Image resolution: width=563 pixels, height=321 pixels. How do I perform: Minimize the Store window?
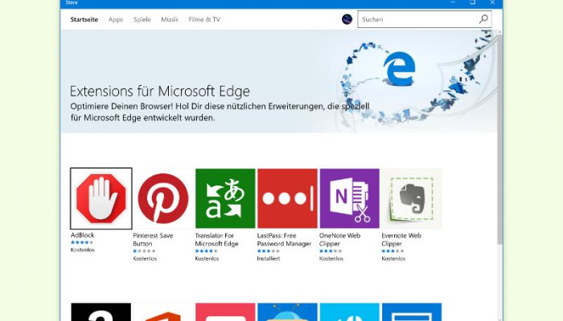click(453, 2)
